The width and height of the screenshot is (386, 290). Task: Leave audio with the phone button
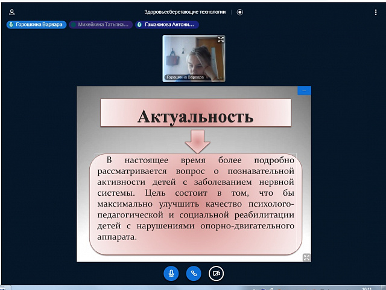click(x=194, y=273)
